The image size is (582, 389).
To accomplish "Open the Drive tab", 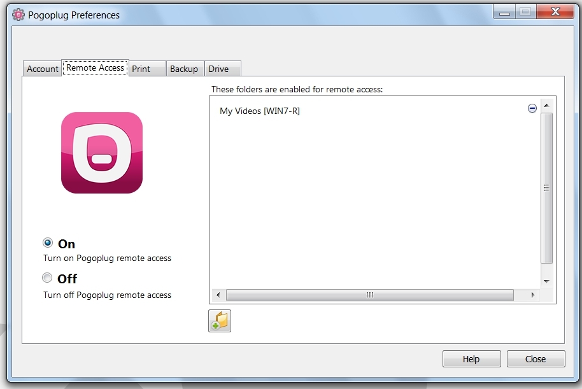I will pos(223,69).
